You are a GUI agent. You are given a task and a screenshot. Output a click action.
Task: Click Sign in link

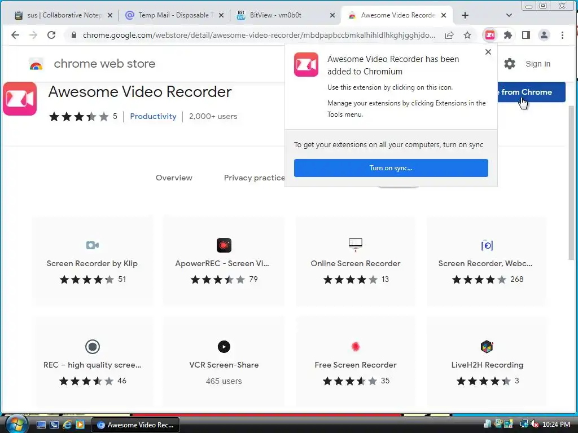click(x=537, y=64)
